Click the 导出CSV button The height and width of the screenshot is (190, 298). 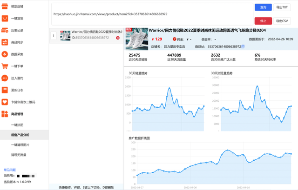click(x=282, y=21)
